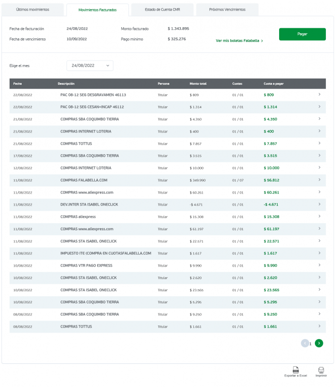This screenshot has width=335, height=387.
Task: Open the Estado de Cuenta CMR tab
Action: 162,10
